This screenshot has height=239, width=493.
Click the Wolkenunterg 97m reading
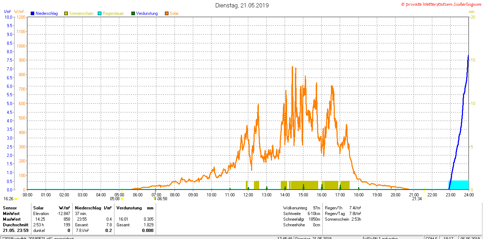tap(302, 208)
